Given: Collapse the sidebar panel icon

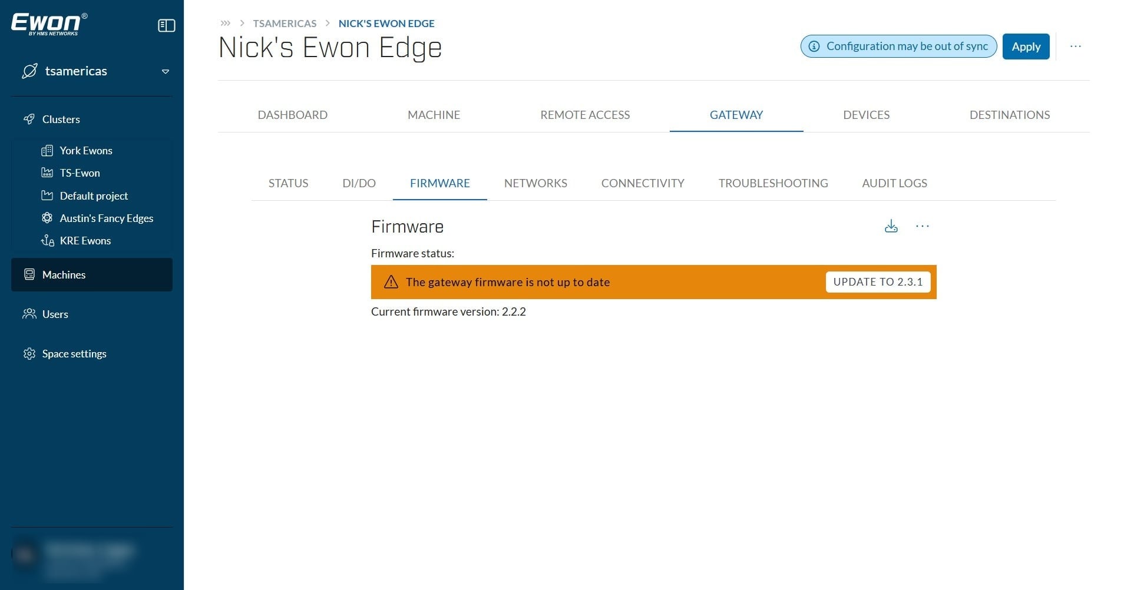Looking at the screenshot, I should (167, 25).
